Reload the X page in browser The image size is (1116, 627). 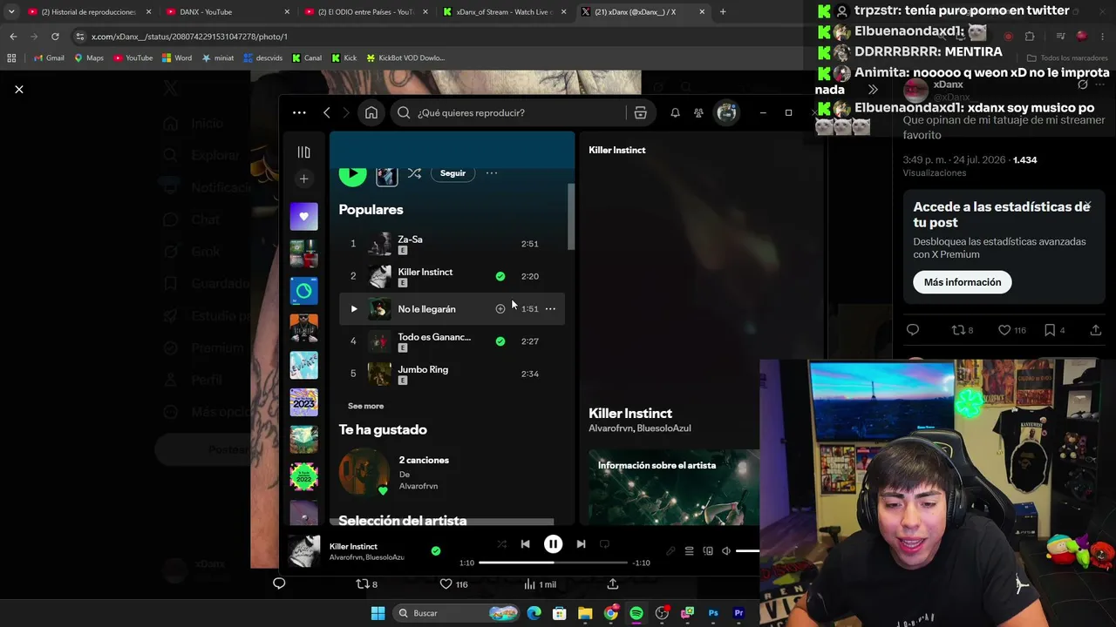55,37
